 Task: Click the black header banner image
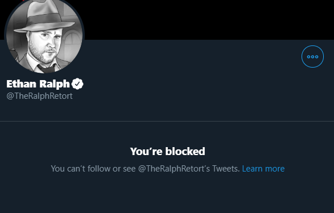[x=209, y=19]
